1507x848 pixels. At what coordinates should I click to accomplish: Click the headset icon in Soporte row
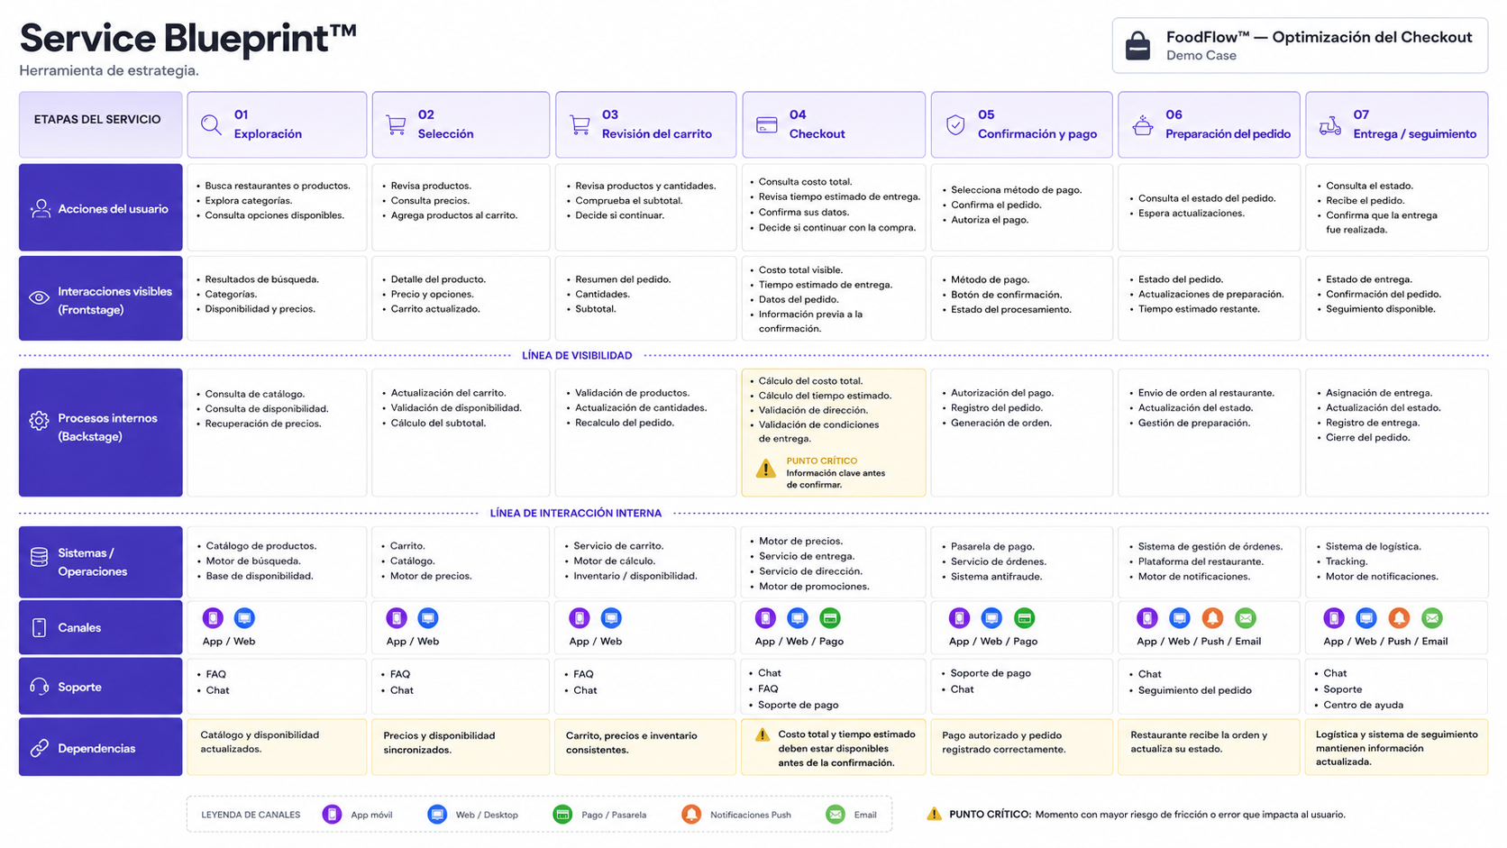pyautogui.click(x=39, y=687)
